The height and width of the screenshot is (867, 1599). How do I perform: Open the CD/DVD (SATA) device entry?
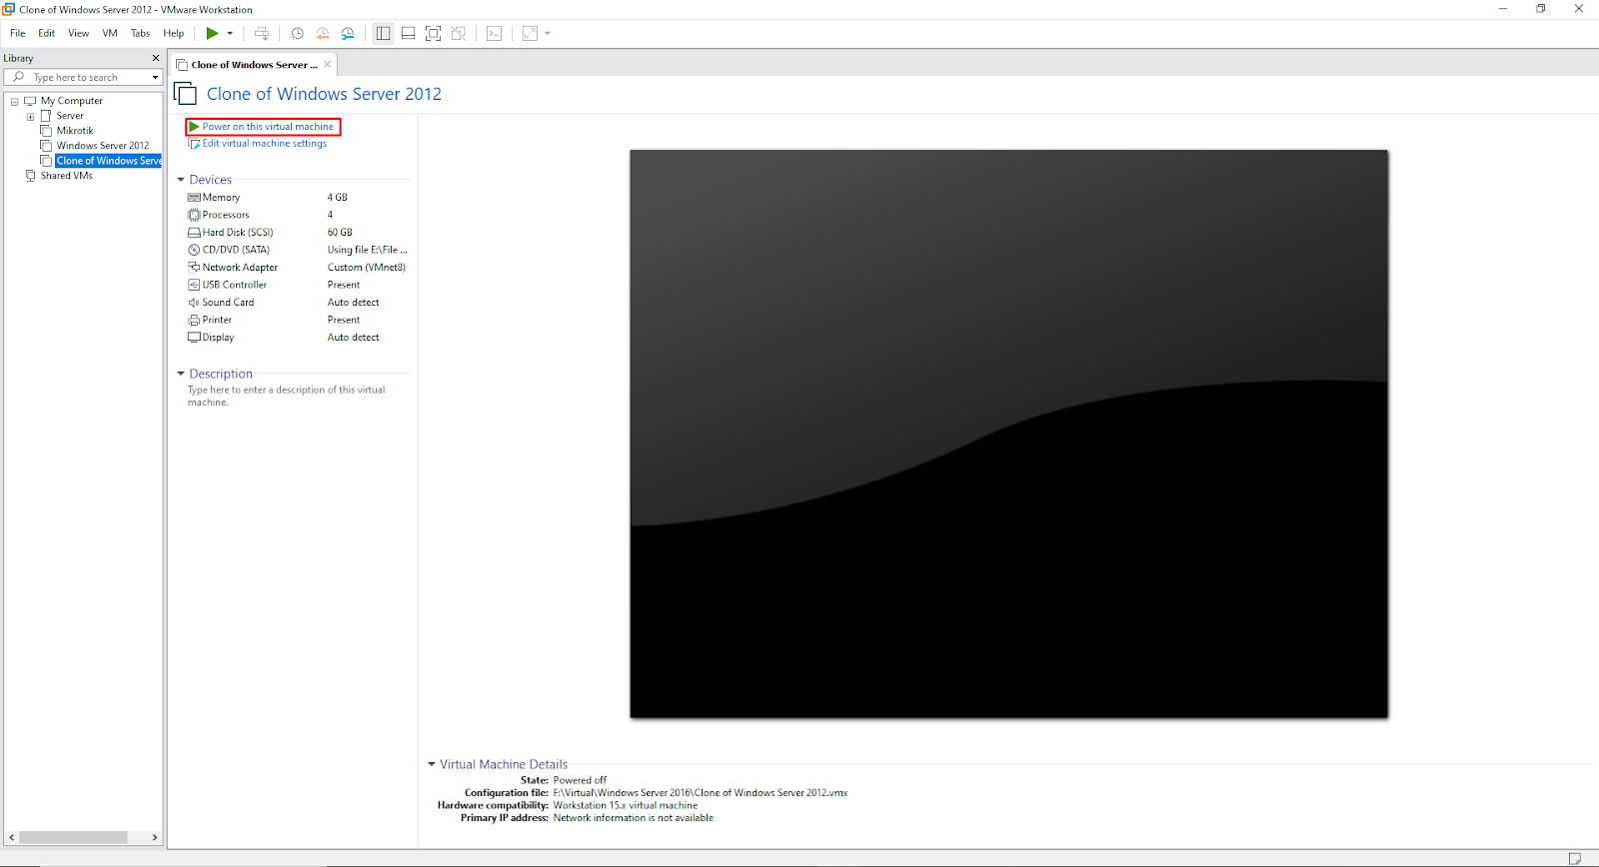(236, 250)
